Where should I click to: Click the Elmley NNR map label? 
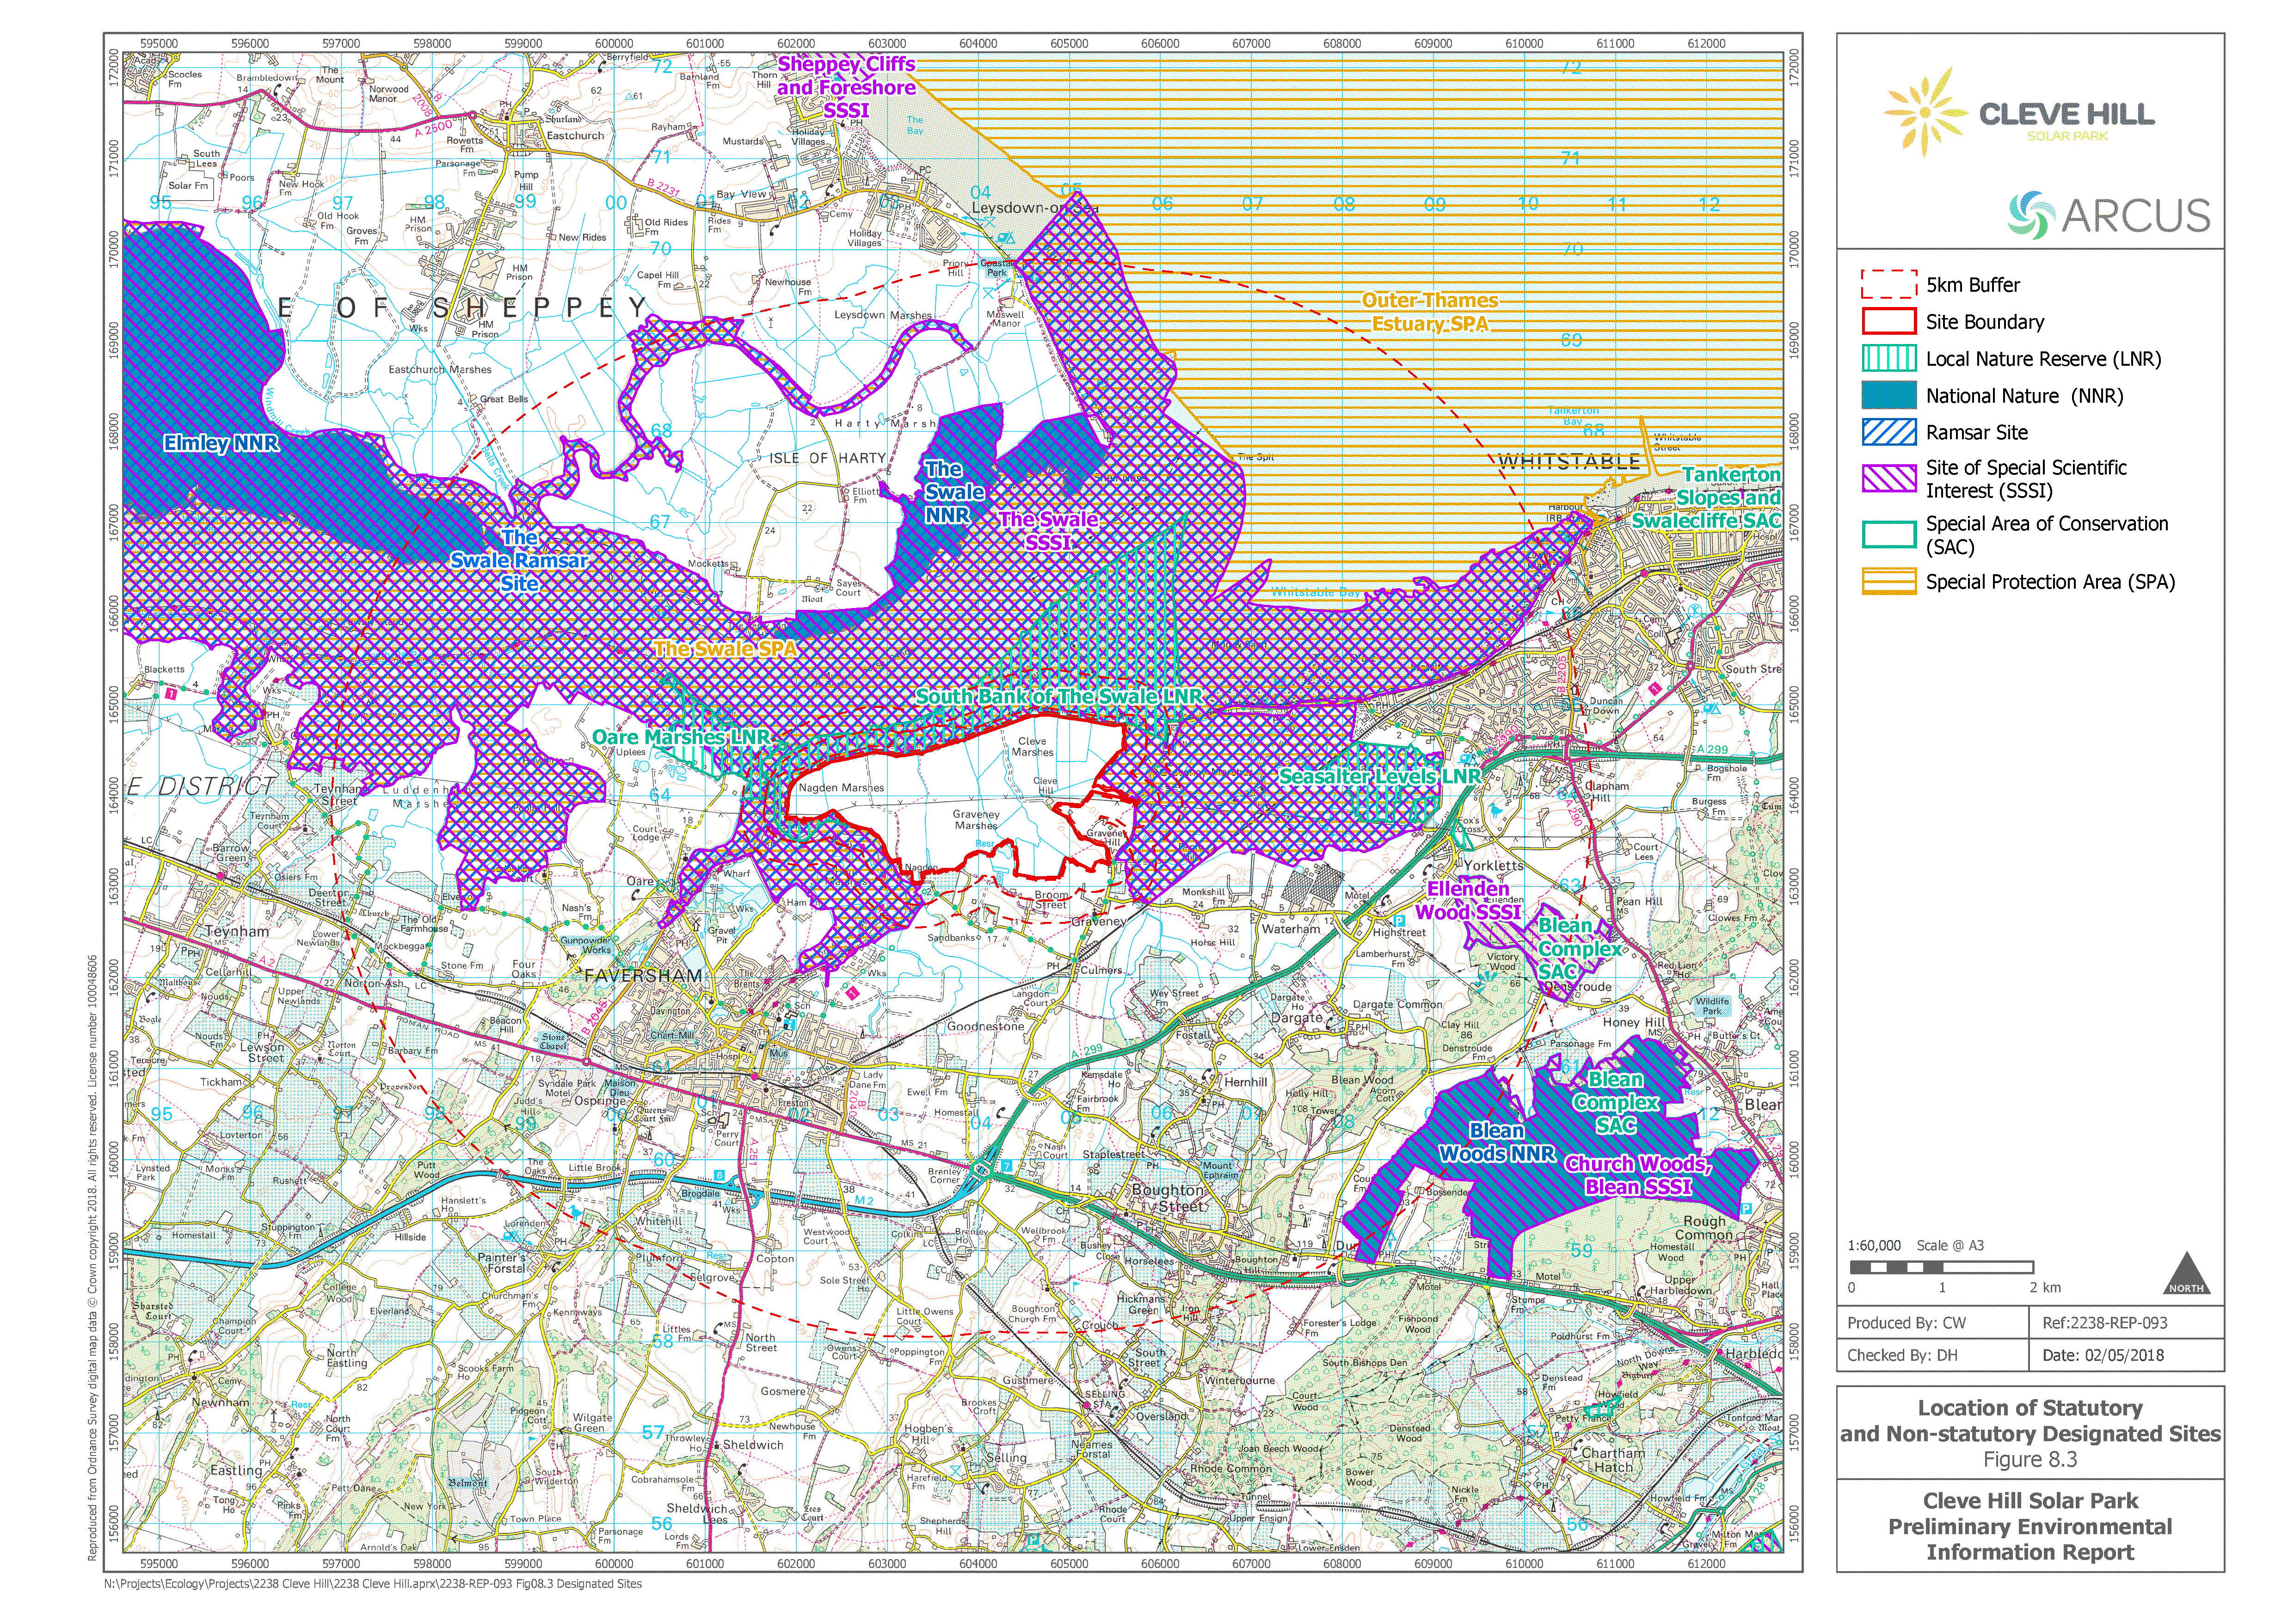point(221,443)
